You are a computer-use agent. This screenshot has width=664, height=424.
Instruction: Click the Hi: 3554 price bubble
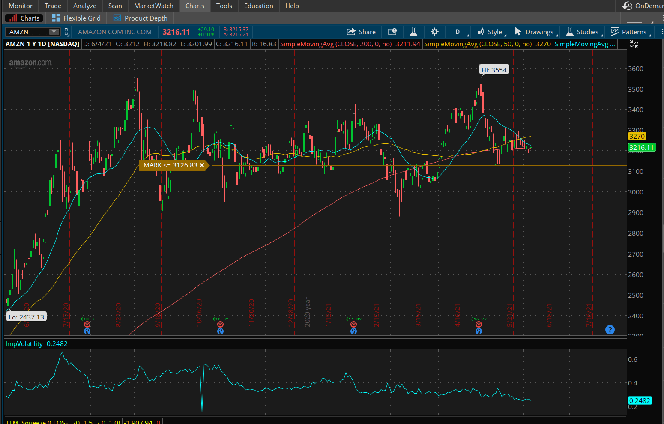pyautogui.click(x=494, y=70)
